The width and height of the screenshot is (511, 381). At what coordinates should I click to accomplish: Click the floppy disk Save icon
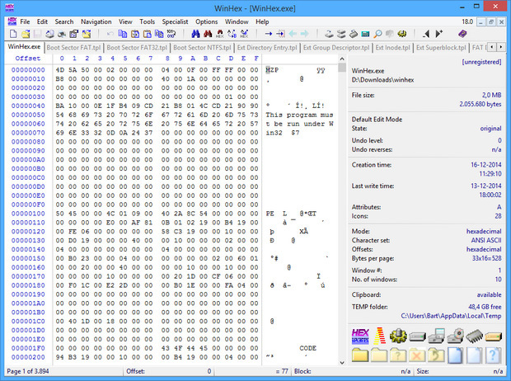pos(37,34)
